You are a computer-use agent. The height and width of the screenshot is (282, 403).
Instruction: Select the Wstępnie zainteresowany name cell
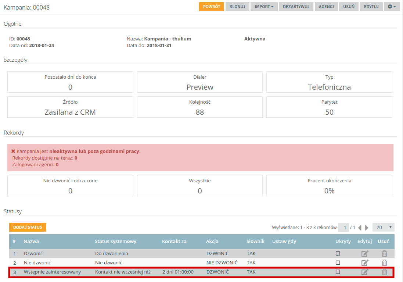click(x=52, y=272)
